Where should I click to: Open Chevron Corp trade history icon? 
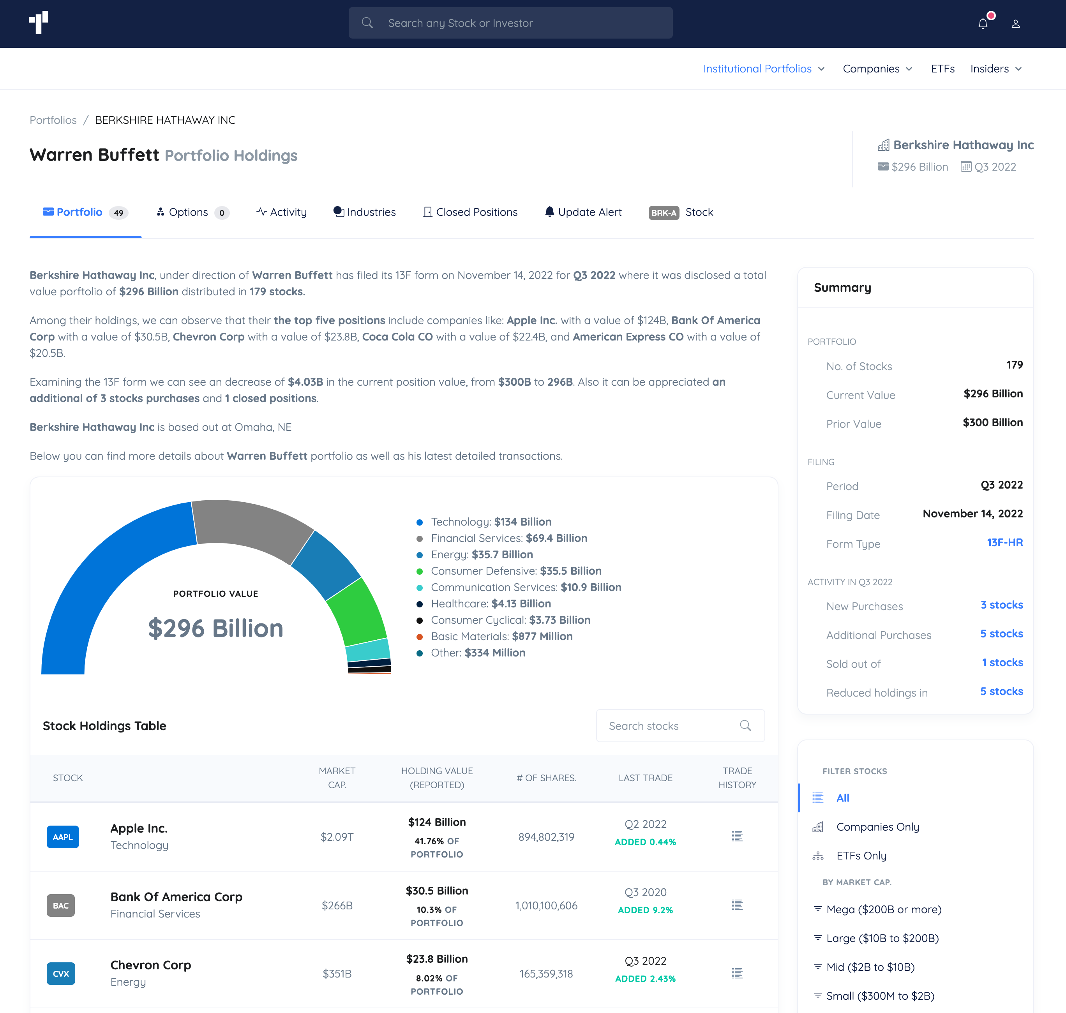pyautogui.click(x=737, y=973)
